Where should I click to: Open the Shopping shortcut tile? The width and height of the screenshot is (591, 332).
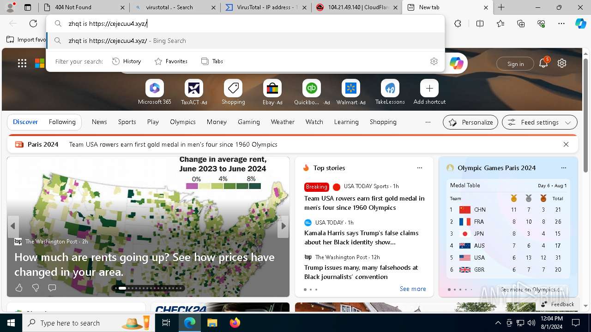(233, 92)
